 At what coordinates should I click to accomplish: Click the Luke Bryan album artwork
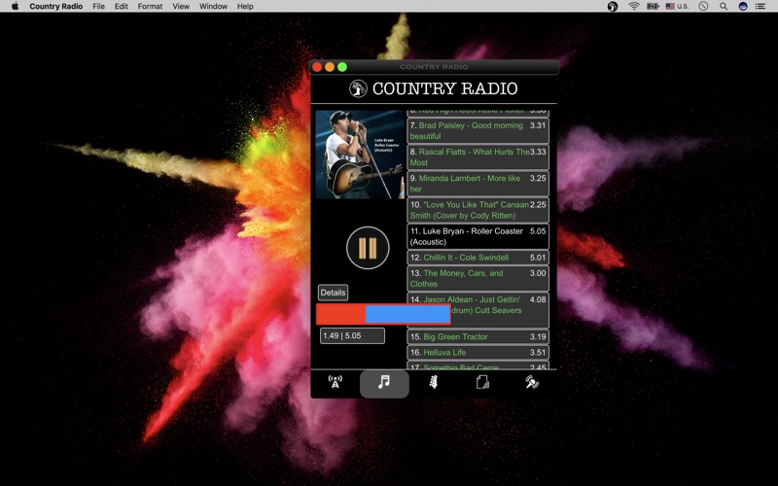pyautogui.click(x=360, y=155)
